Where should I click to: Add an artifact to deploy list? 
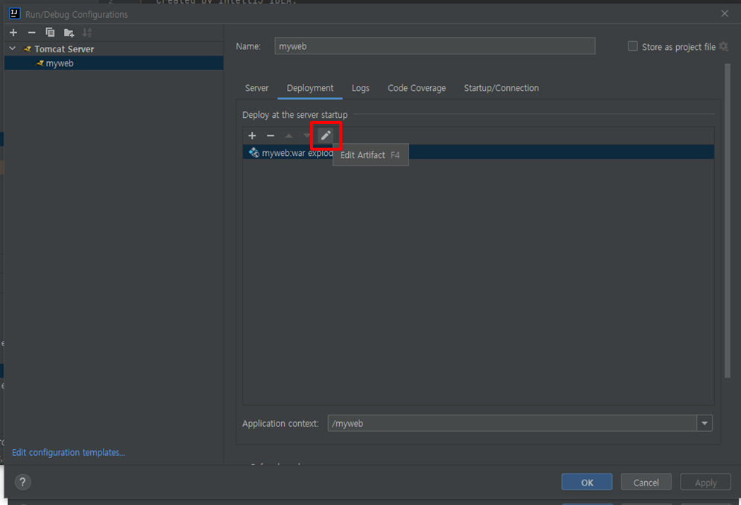[x=252, y=136]
